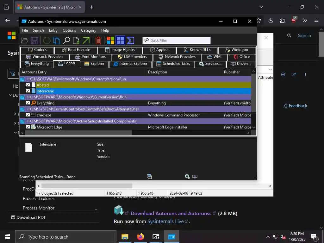Open a saved Autoruns file via folder icon

coord(24,40)
